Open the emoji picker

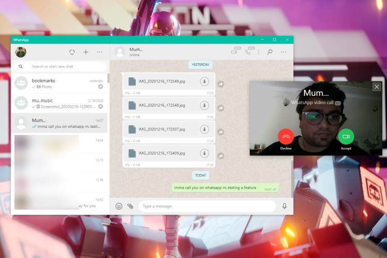click(119, 206)
